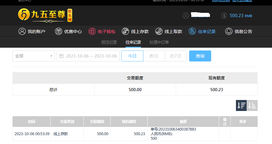Switch to the 处理中订单 tab

[159, 42]
